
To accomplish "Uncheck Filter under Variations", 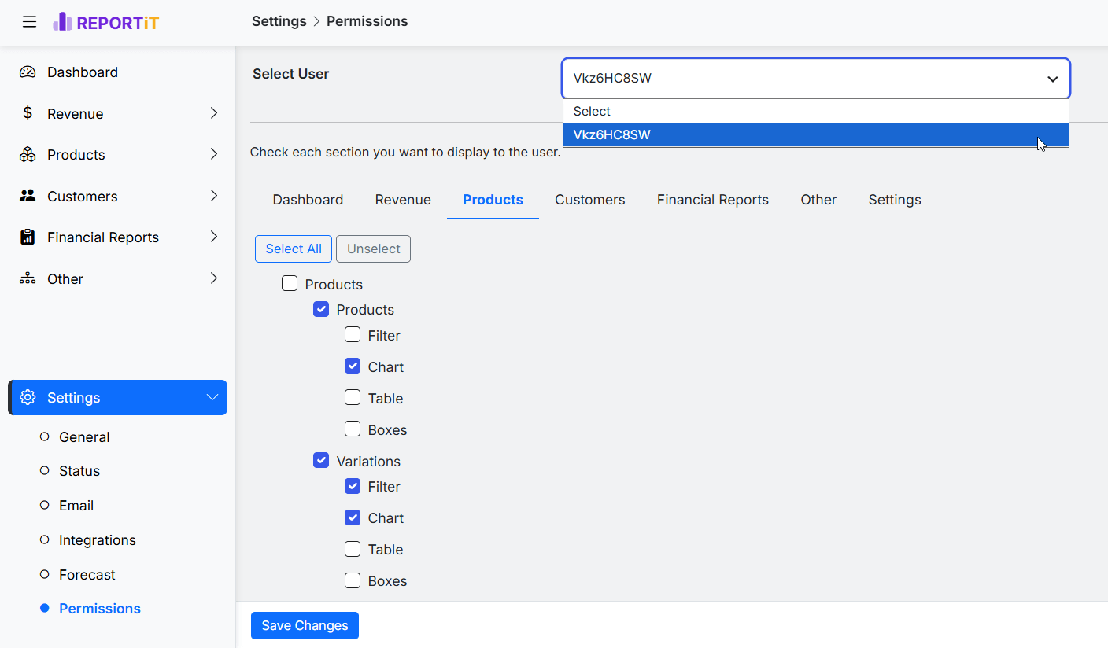I will 353,486.
